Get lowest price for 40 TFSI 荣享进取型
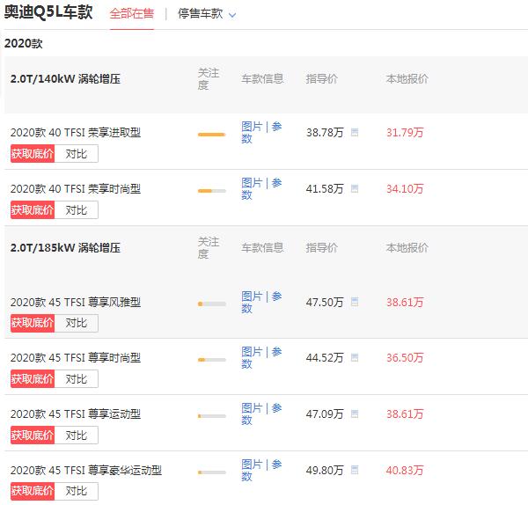The image size is (528, 505). [33, 154]
